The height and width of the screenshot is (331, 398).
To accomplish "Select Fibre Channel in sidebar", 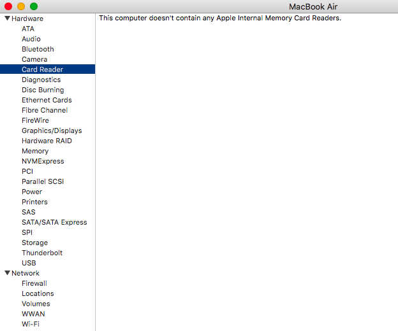I will [45, 110].
